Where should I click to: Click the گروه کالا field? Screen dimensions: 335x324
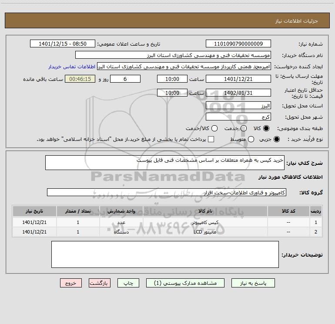(167, 192)
